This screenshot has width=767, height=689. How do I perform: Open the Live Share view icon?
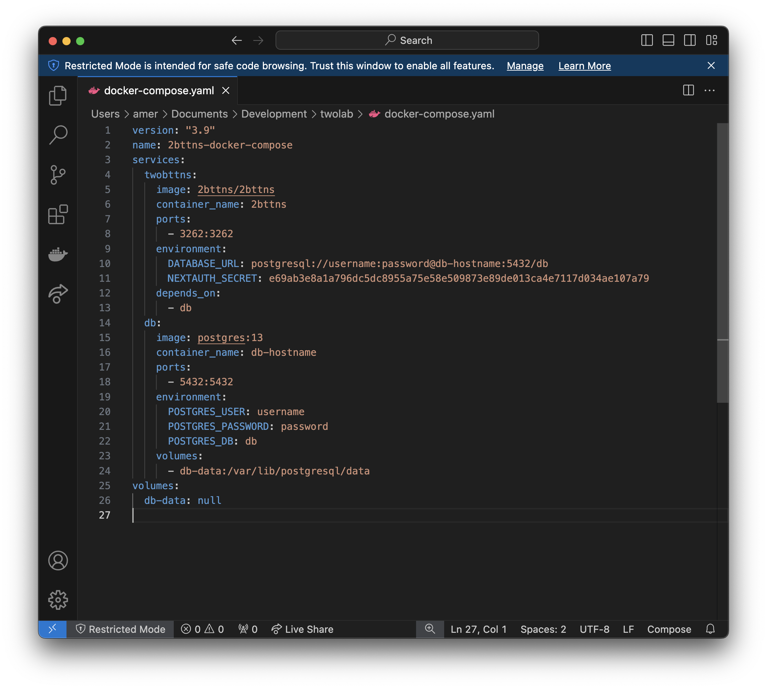58,294
